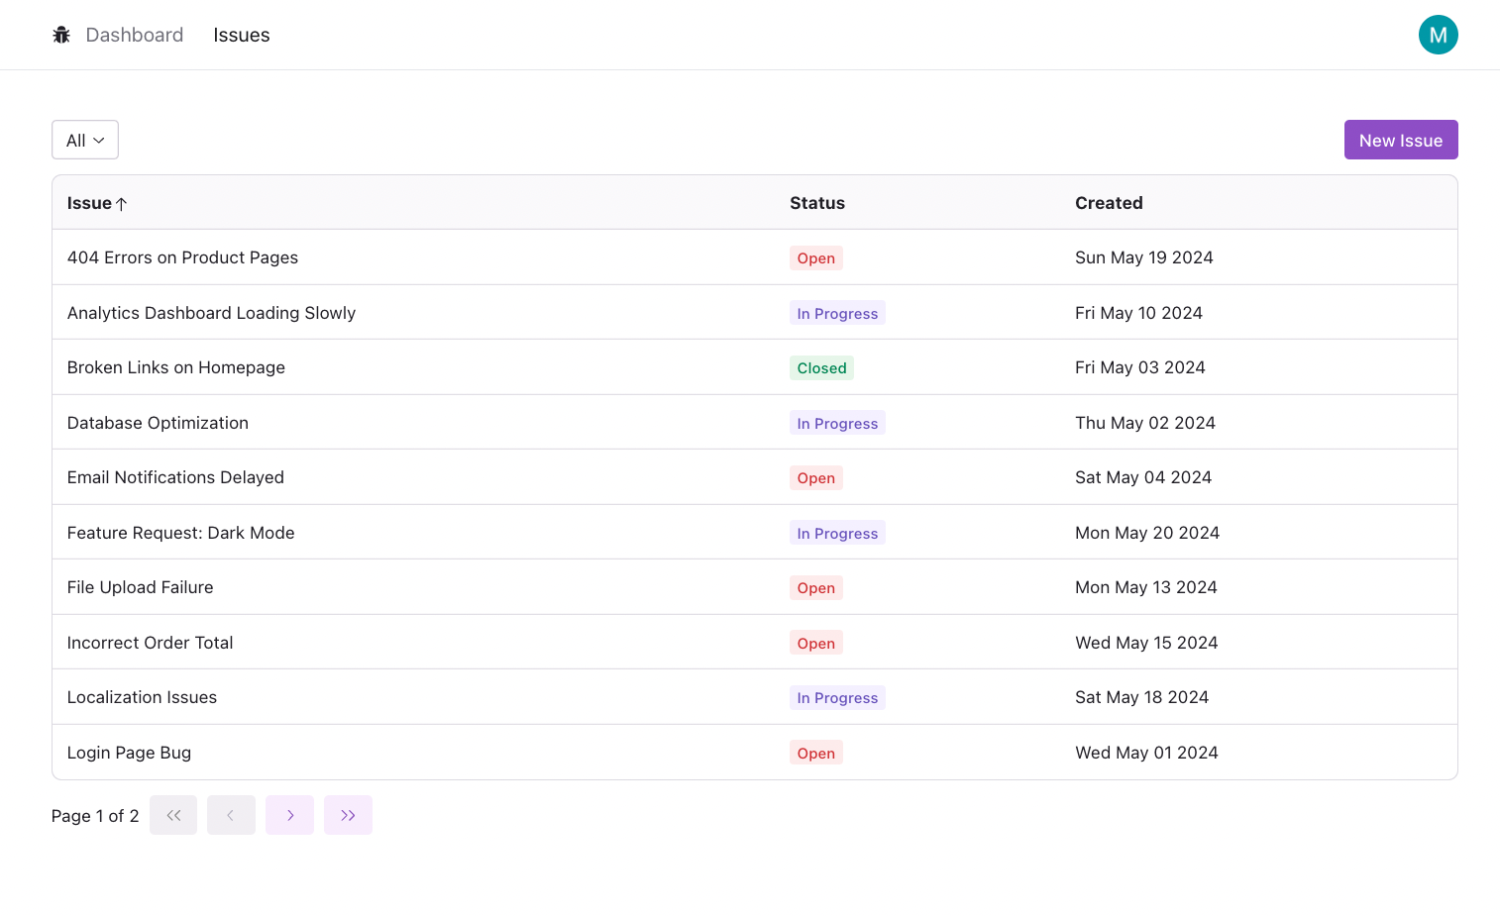Click In Progress badge on Localization Issues row
This screenshot has width=1500, height=916.
click(837, 698)
